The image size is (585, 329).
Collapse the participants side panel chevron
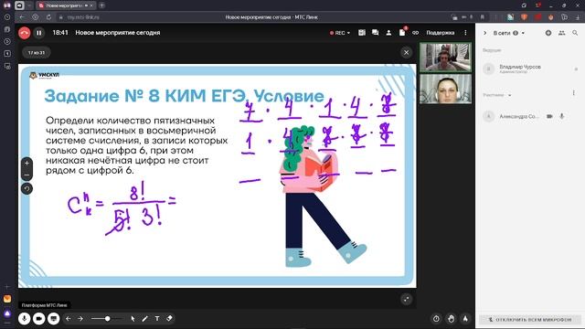485,33
